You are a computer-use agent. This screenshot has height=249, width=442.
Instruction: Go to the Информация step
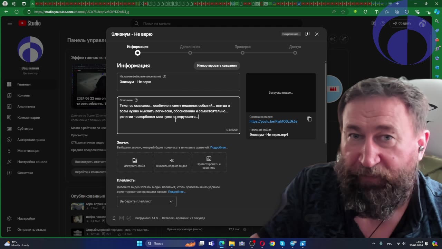[137, 50]
